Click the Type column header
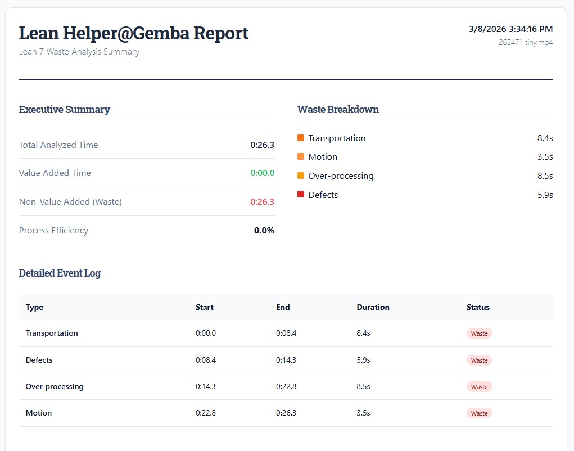This screenshot has width=574, height=451. tap(34, 307)
